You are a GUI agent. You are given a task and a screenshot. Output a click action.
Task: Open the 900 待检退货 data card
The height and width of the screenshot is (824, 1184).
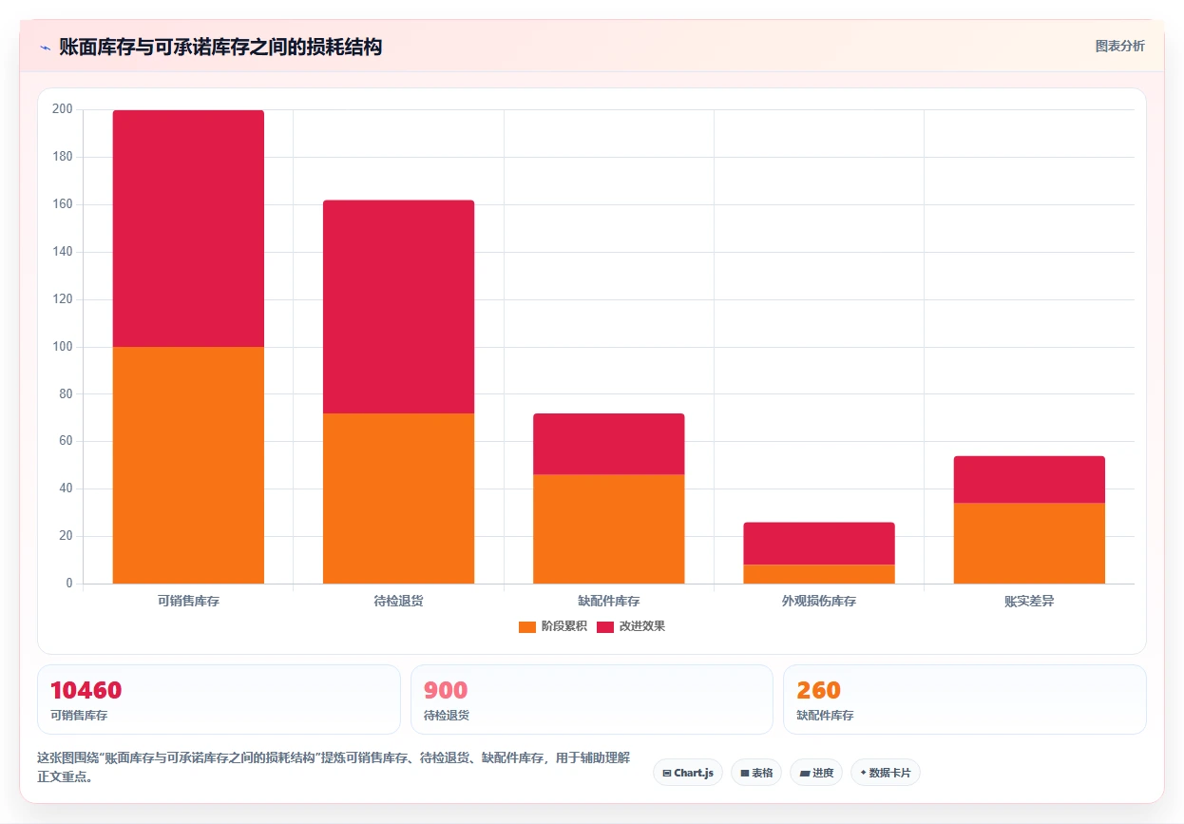[x=592, y=699]
